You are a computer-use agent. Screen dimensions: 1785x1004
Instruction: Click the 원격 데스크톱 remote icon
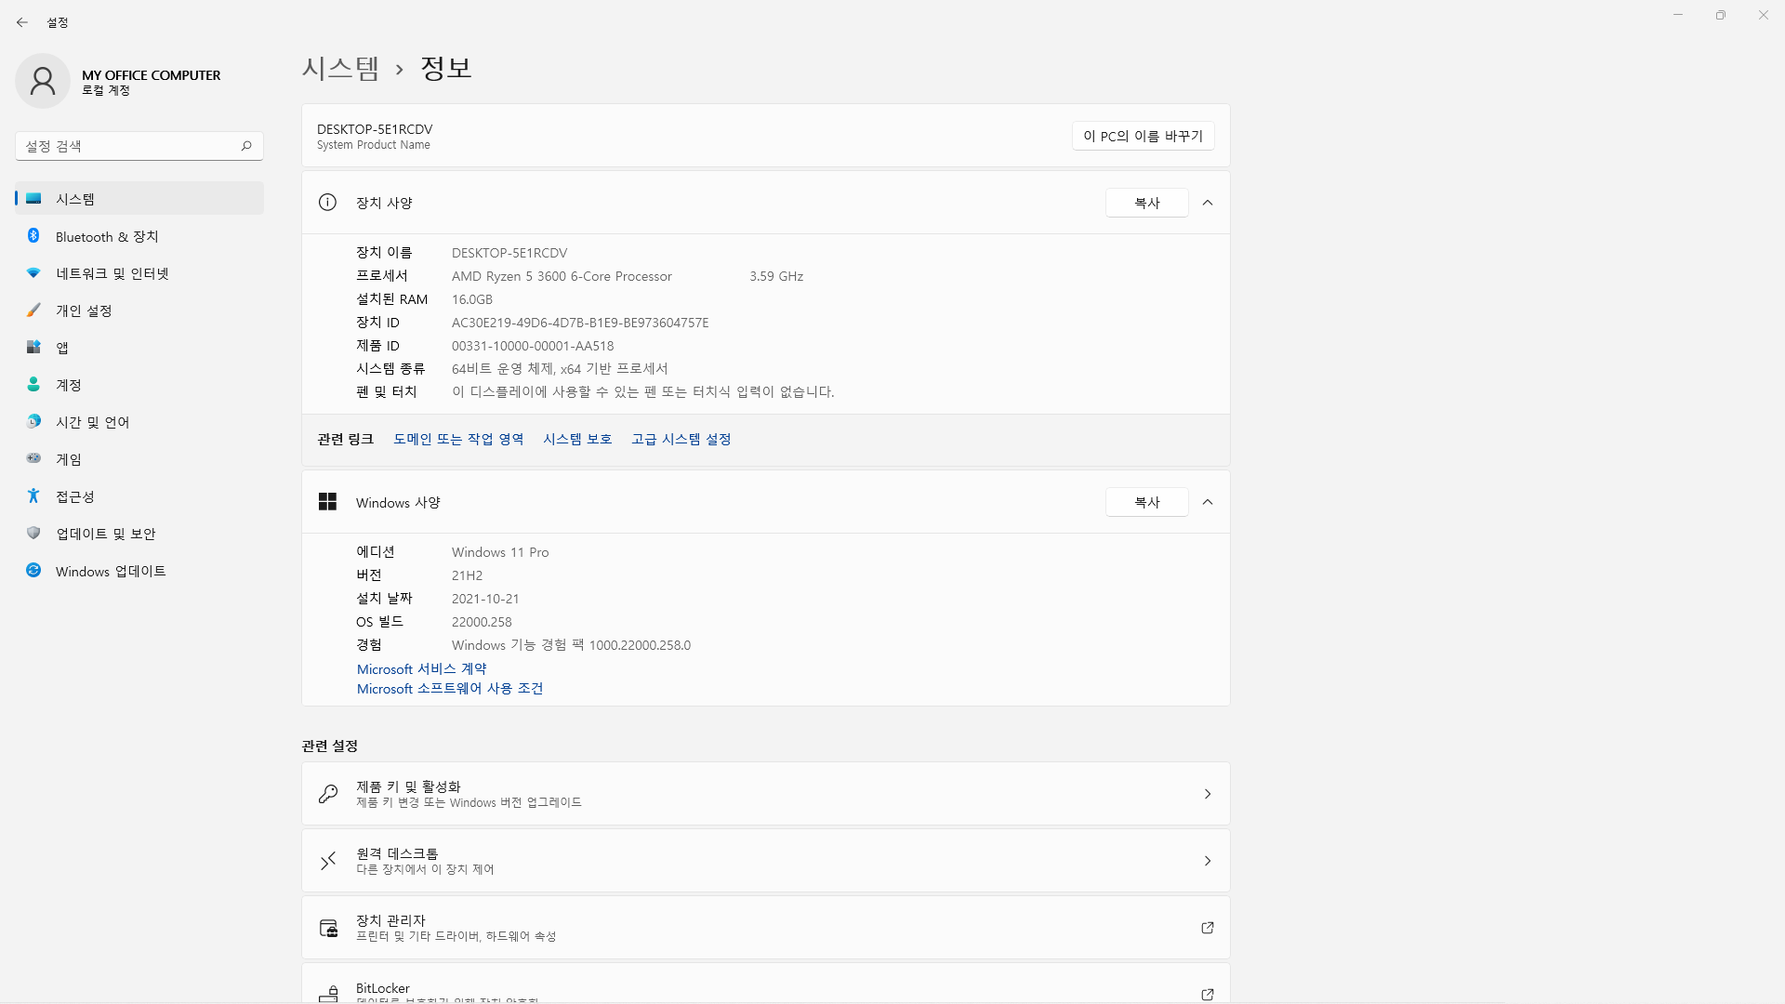328,861
